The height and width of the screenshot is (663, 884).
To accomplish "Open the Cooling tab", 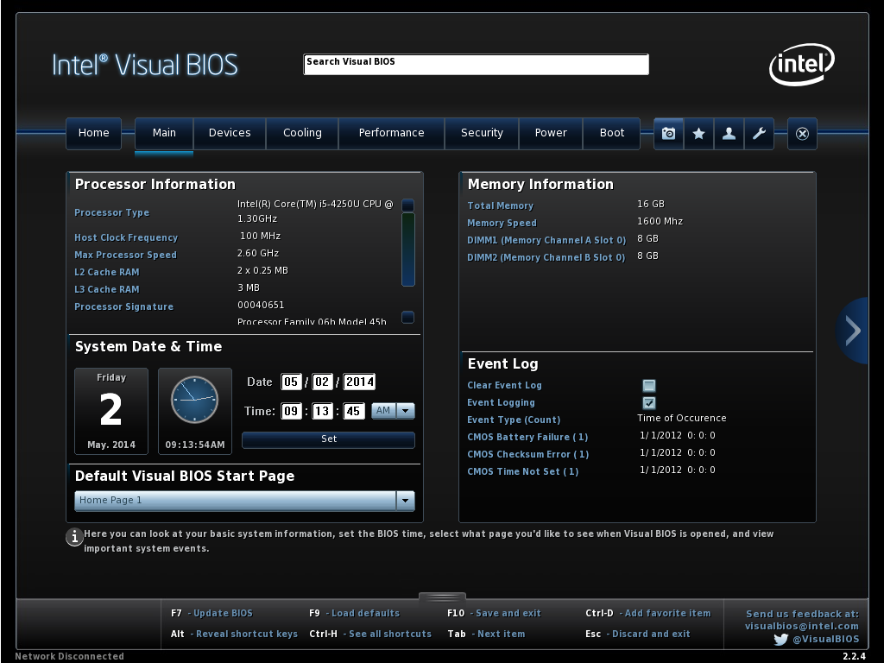I will [302, 133].
